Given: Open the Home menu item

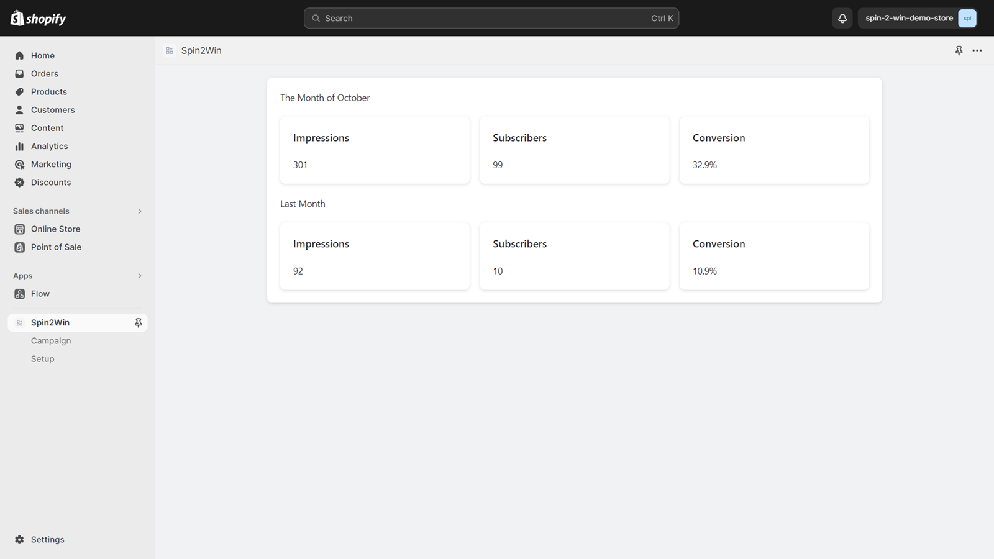Looking at the screenshot, I should [78, 55].
